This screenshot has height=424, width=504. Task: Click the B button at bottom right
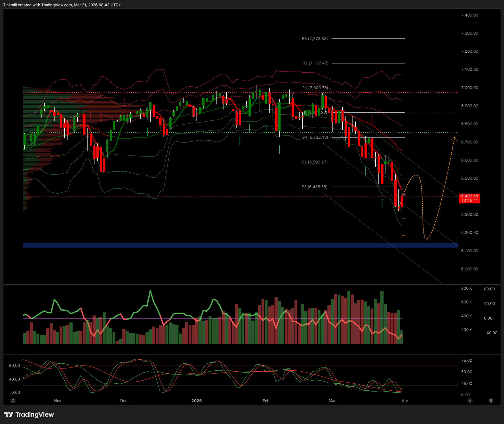(491, 401)
